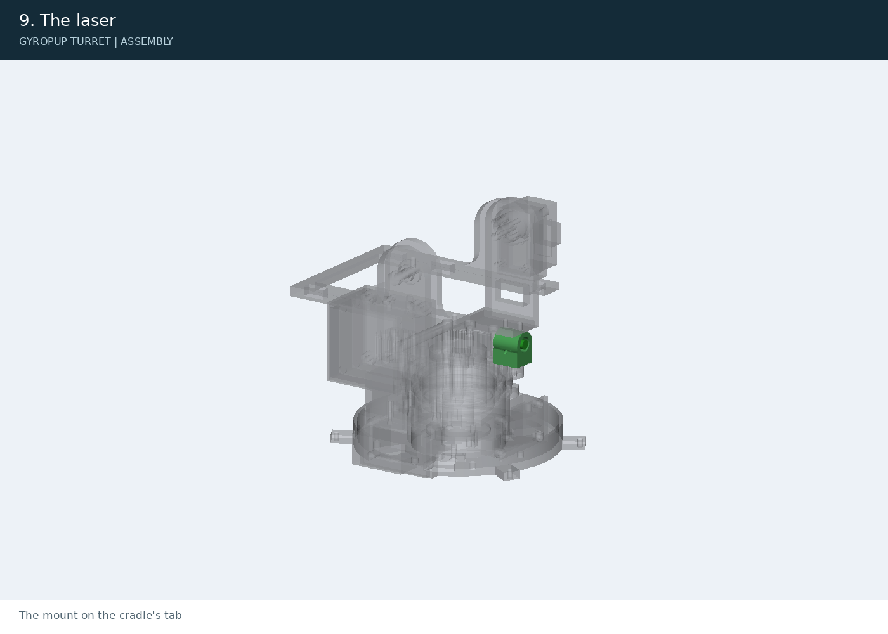Click the bottom-front mounting tab of the base

pos(511,474)
